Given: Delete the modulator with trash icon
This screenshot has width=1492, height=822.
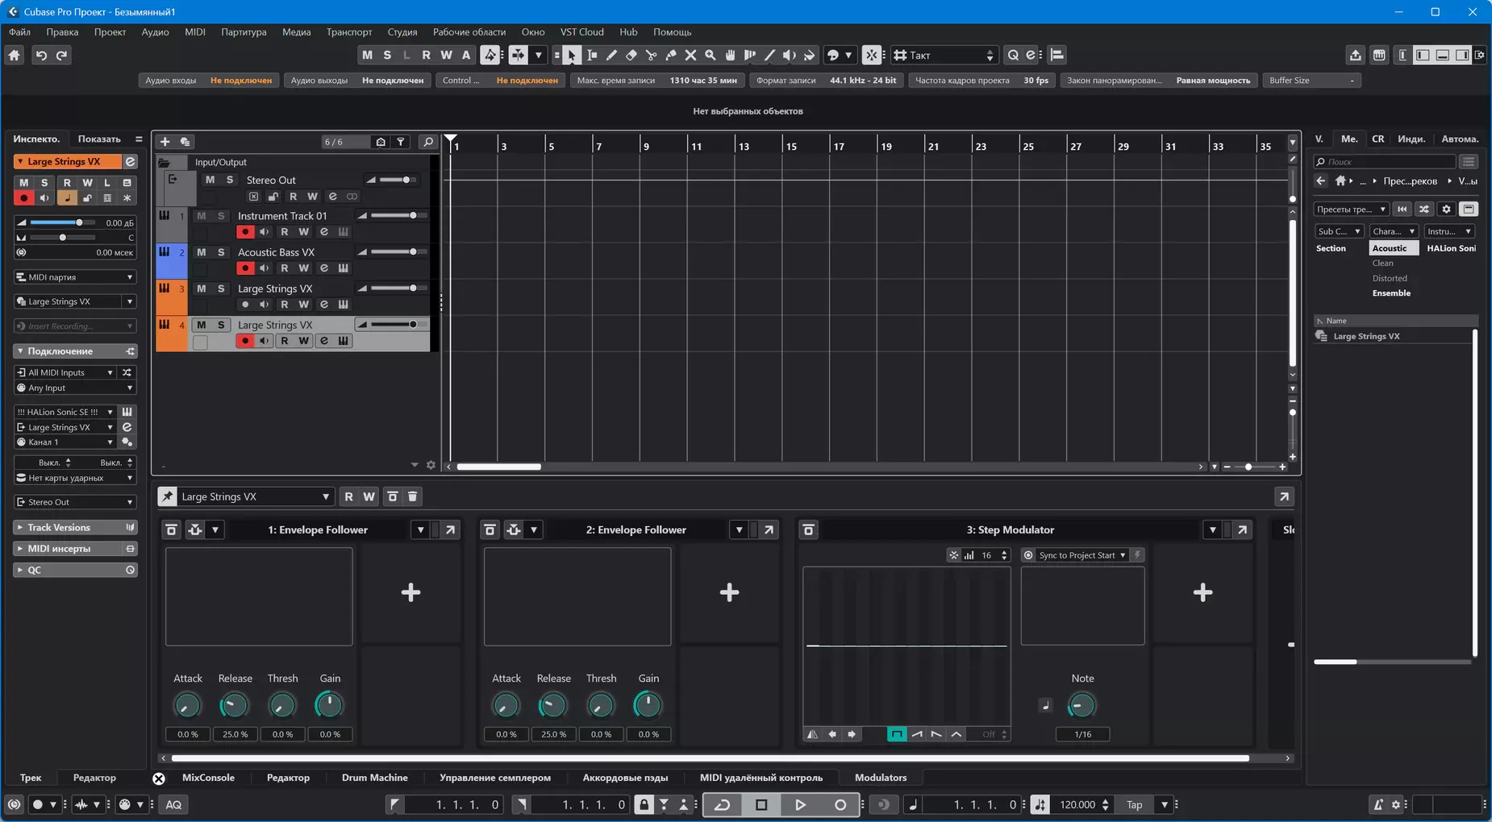Looking at the screenshot, I should 412,496.
